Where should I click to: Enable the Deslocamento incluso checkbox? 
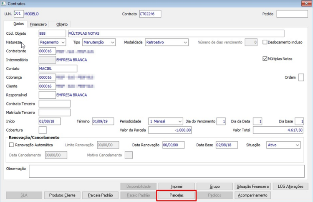click(265, 42)
